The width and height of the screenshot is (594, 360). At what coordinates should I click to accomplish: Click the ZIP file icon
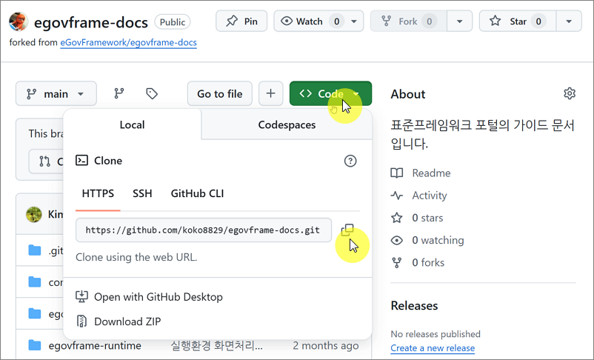81,321
